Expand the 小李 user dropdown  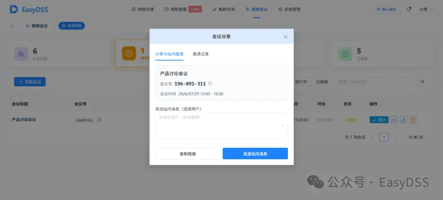[426, 9]
